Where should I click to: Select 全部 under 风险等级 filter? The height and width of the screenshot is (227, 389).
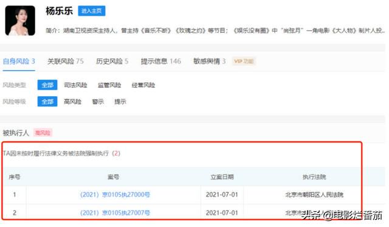(47, 102)
